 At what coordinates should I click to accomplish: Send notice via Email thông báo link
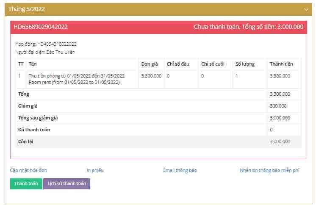[180, 170]
